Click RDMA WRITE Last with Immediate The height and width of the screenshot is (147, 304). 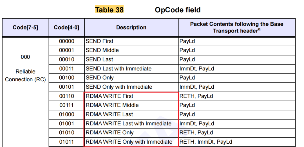(128, 124)
